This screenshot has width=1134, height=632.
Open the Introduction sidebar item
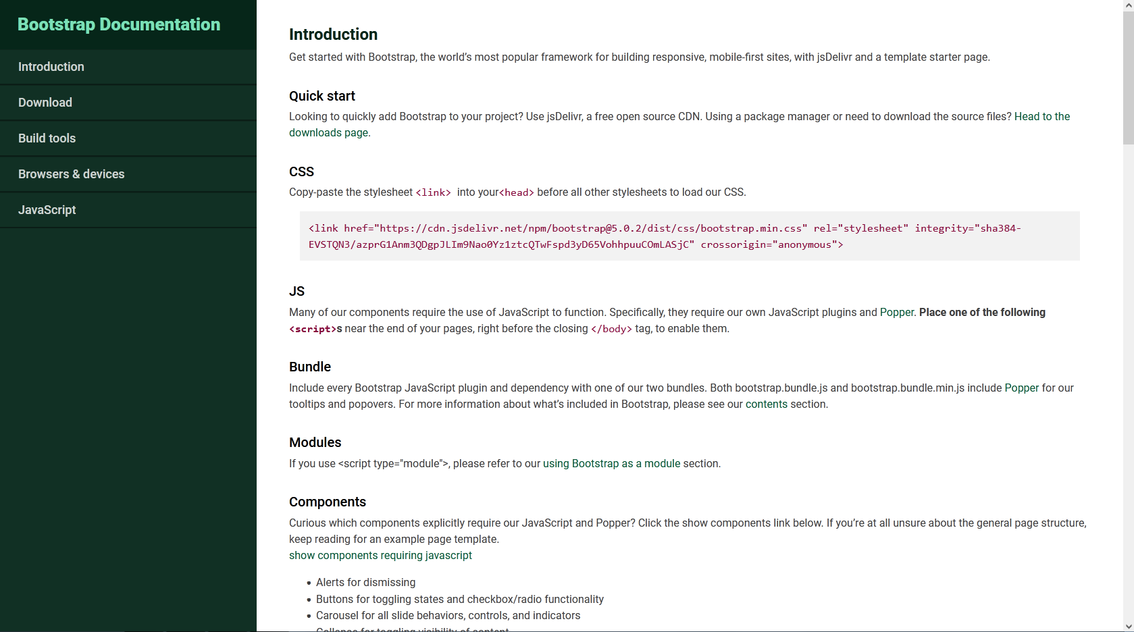pyautogui.click(x=128, y=67)
